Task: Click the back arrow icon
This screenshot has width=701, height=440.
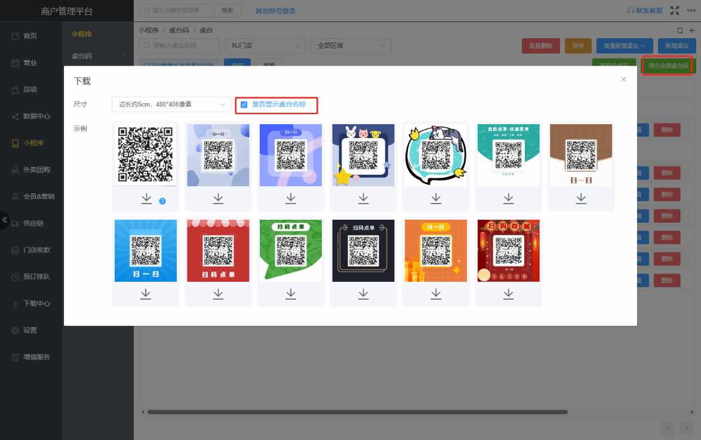Action: [x=692, y=30]
